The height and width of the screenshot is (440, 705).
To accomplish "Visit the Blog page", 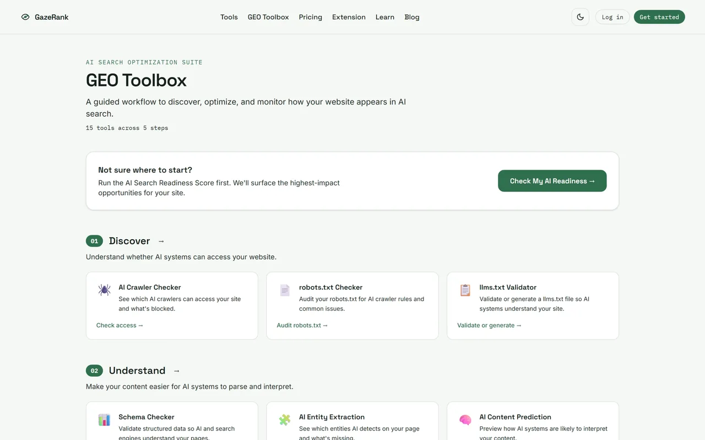I will 412,17.
